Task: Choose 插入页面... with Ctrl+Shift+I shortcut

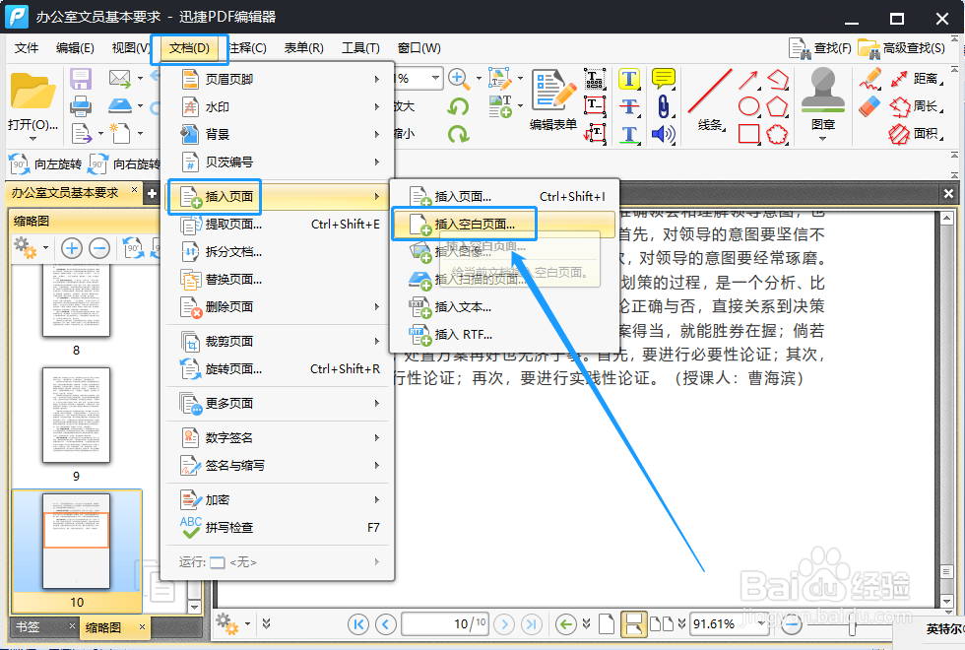Action: pyautogui.click(x=504, y=196)
